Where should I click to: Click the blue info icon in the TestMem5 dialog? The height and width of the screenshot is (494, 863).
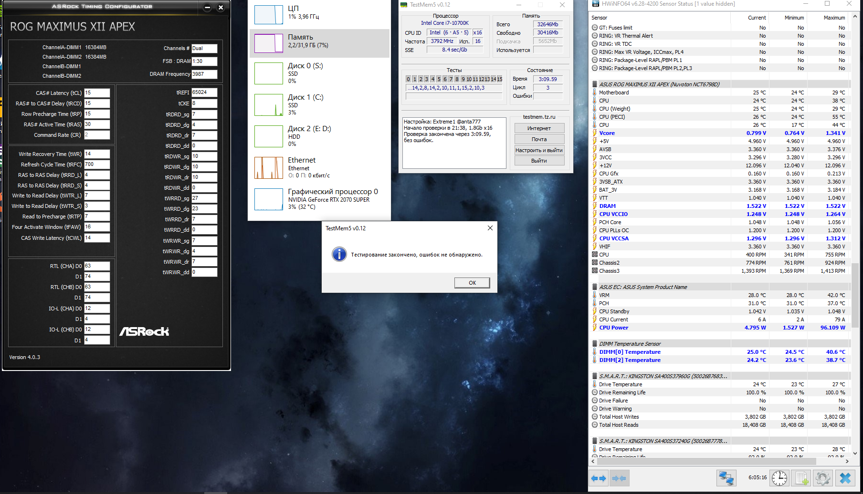pos(339,254)
